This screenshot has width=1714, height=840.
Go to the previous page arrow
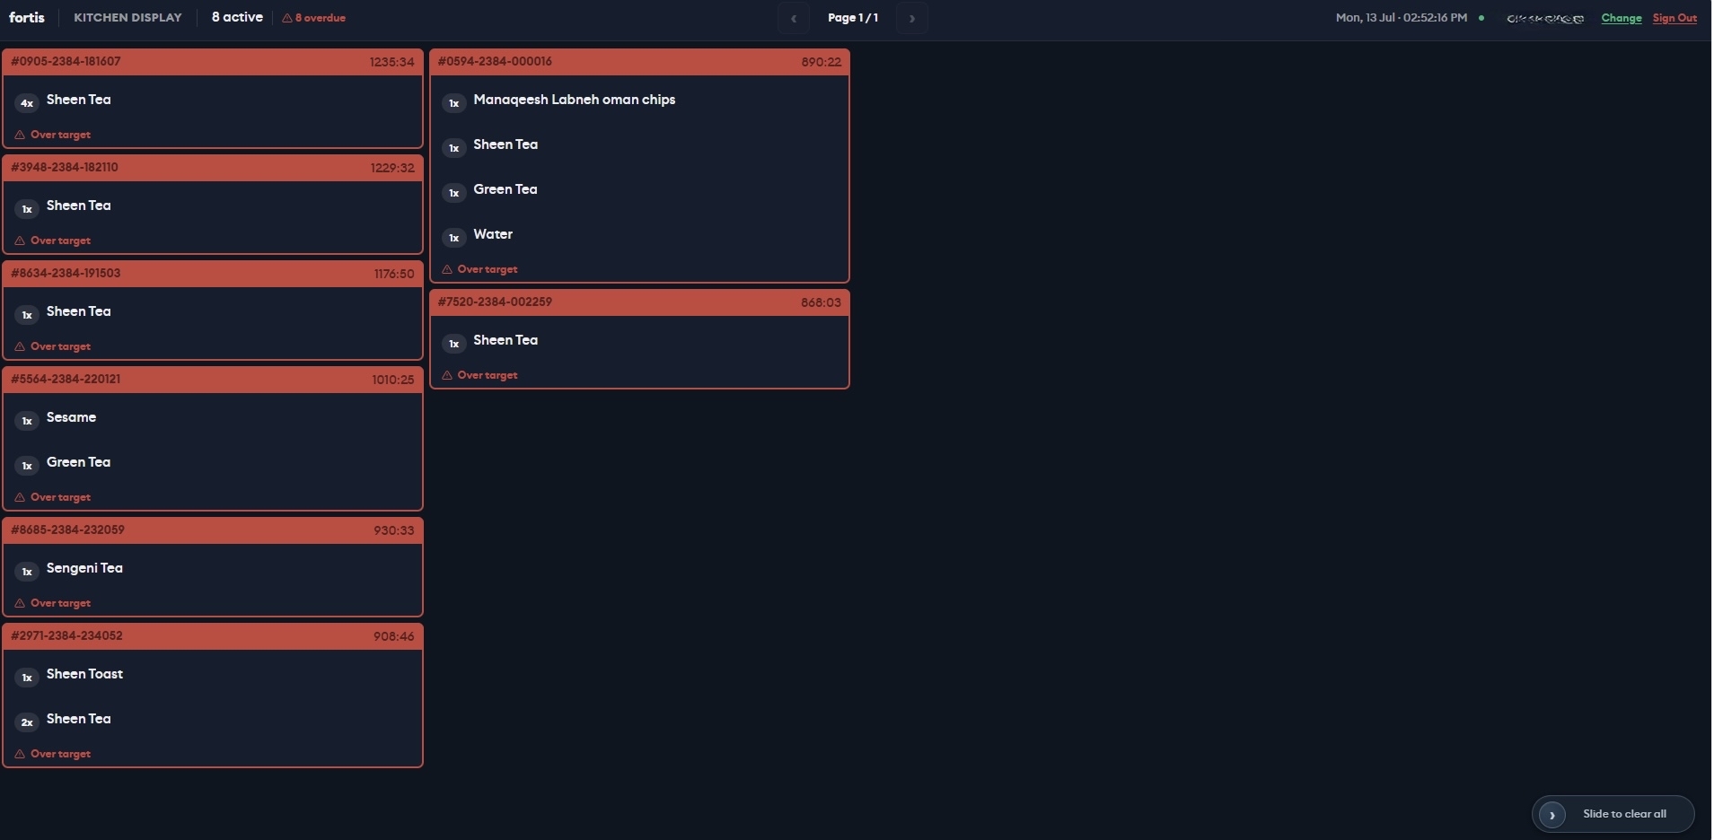794,18
